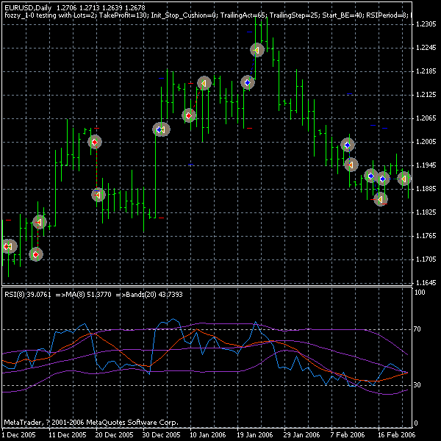The image size is (441, 441).
Task: Click the 16 Feb 2006 date label
Action: pyautogui.click(x=396, y=435)
